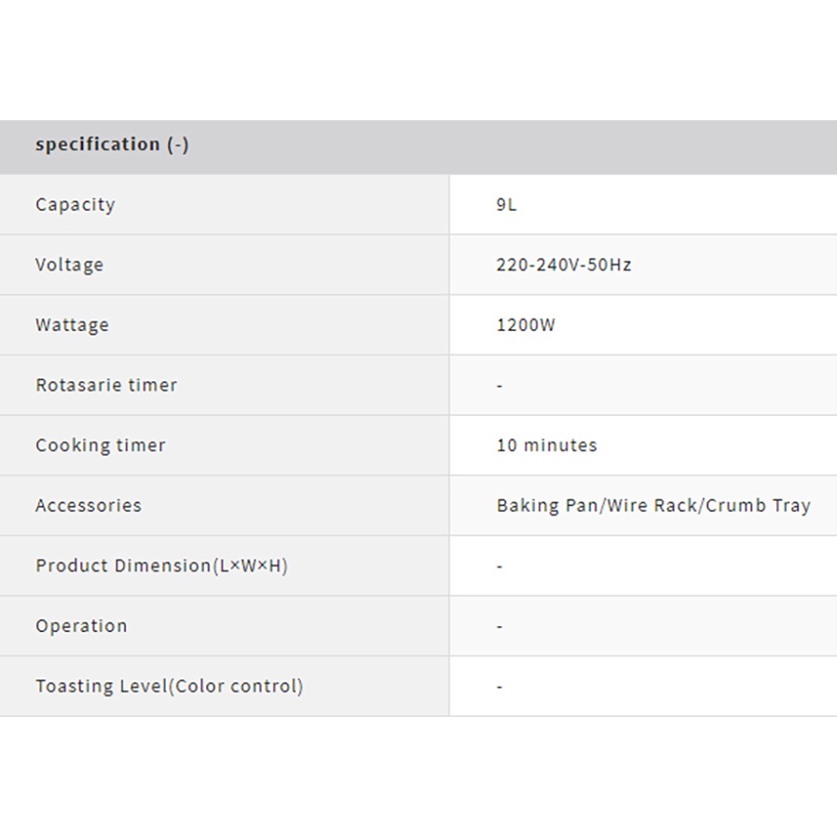Select the Toasting Level(Color control) label
Viewport: 837px width, 837px height.
click(170, 686)
